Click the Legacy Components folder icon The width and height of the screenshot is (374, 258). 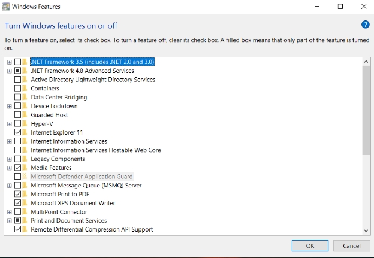pos(25,159)
